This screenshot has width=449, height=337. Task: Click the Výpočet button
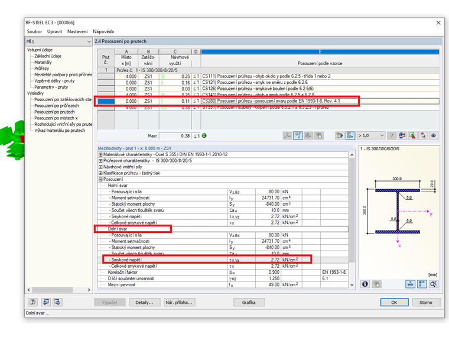110,302
